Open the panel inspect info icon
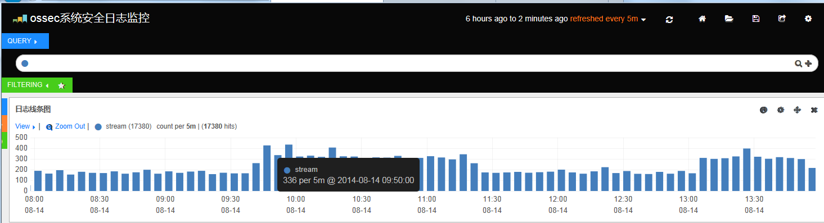Image resolution: width=824 pixels, height=223 pixels. pyautogui.click(x=763, y=110)
